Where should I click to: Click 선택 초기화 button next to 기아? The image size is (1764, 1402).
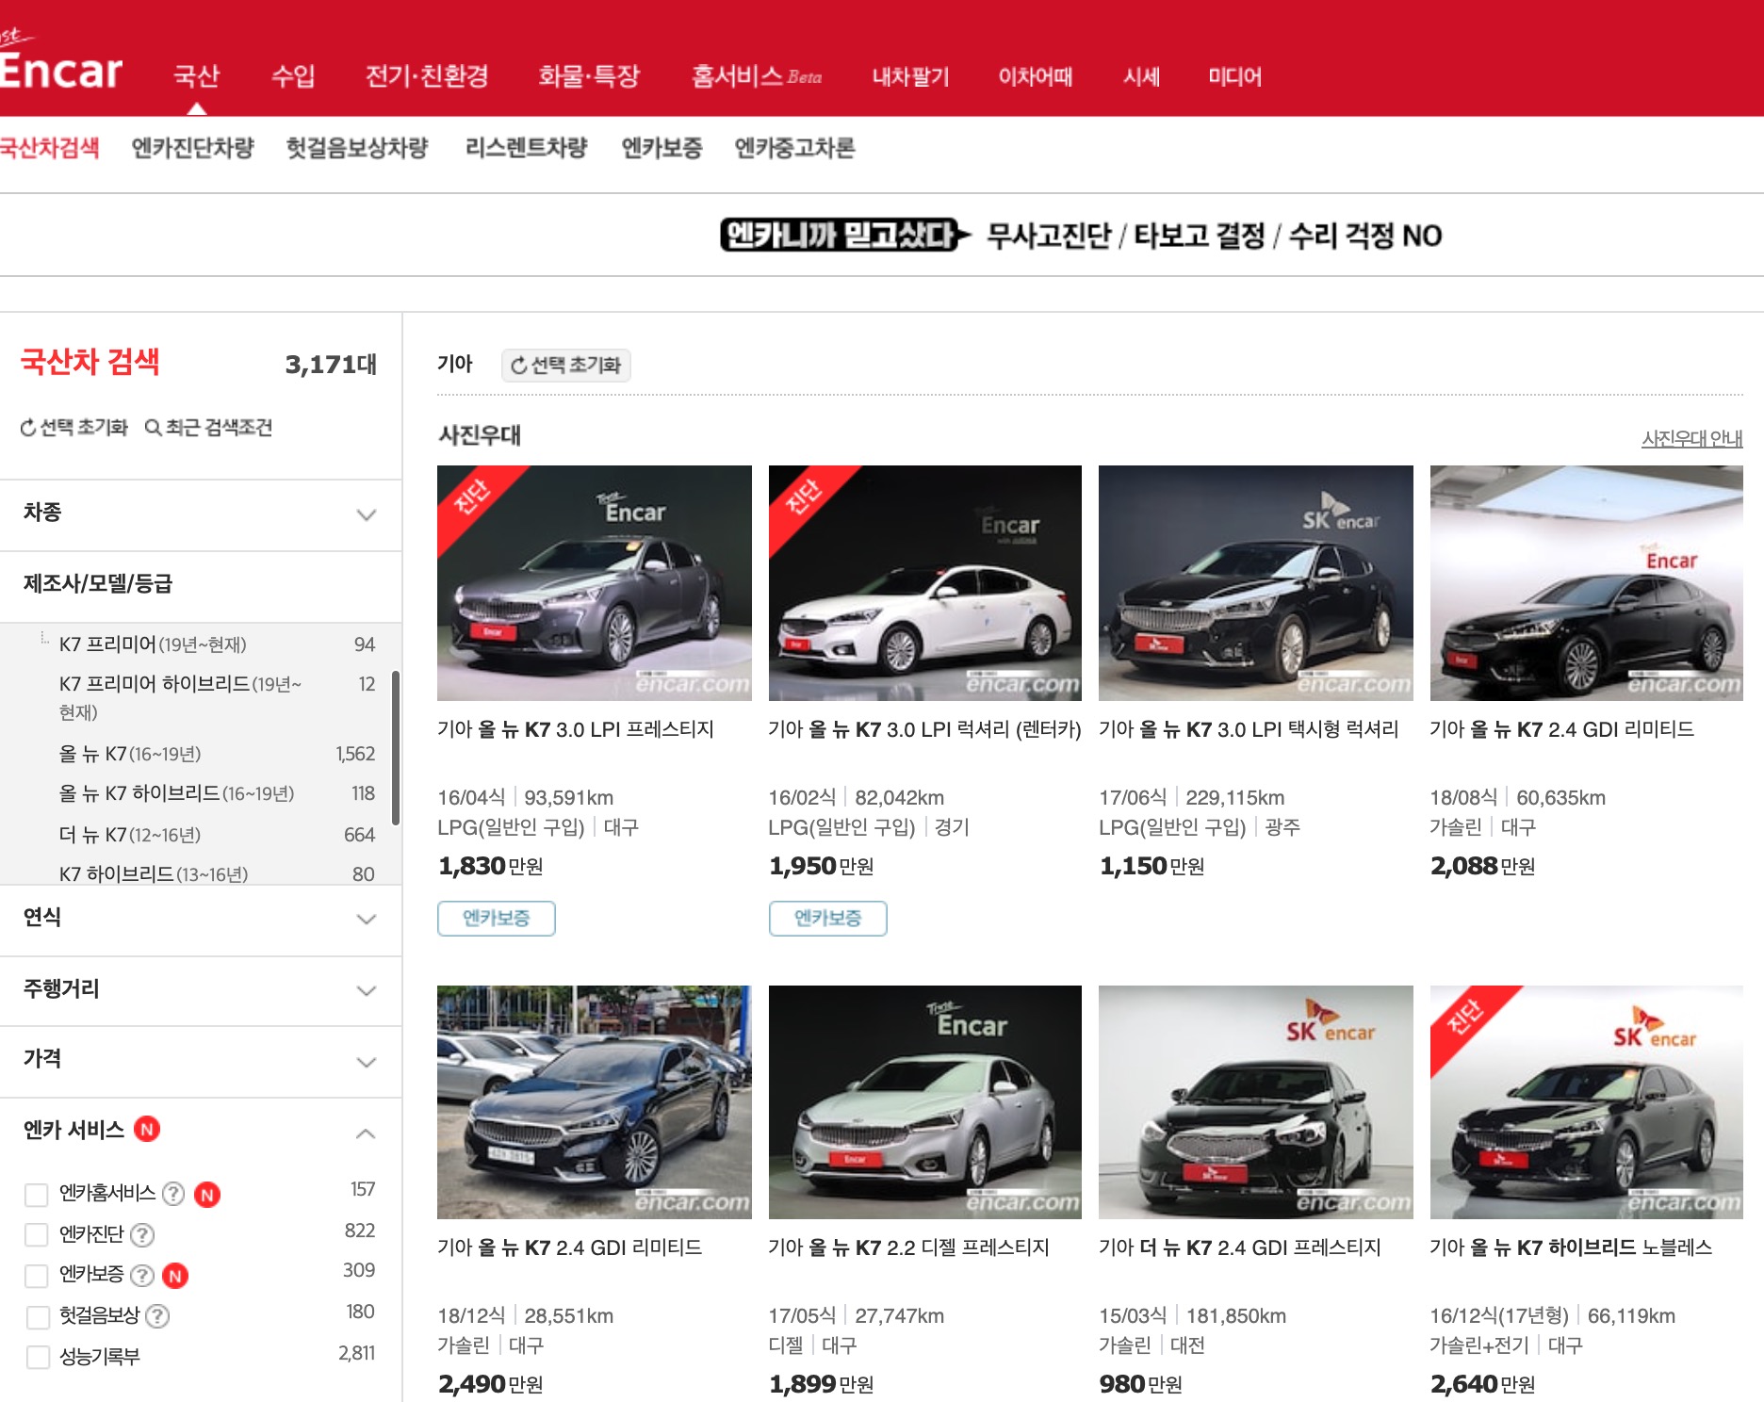coord(565,366)
